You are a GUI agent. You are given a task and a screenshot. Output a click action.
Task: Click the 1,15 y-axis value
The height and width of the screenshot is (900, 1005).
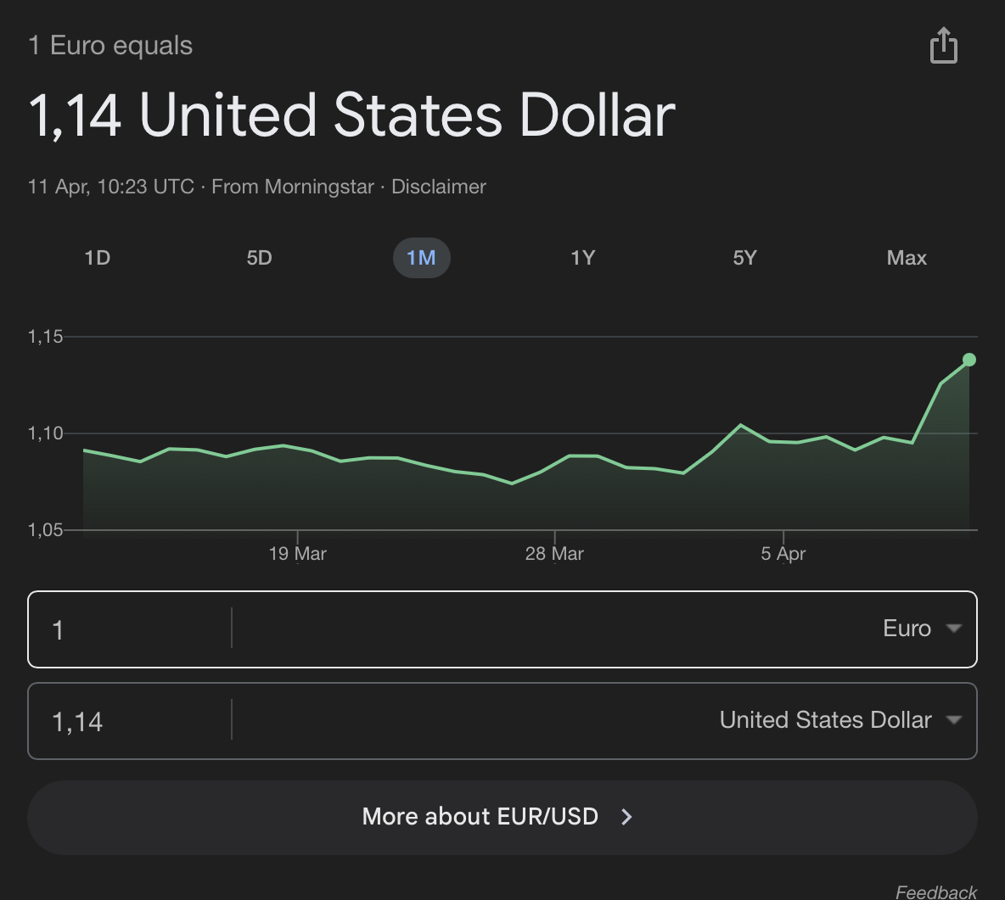[x=46, y=336]
